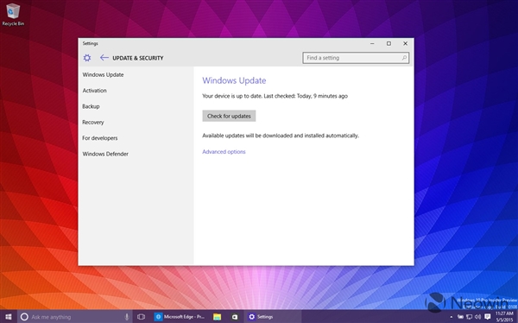This screenshot has width=518, height=323.
Task: Open the volume tray icon
Action: [477, 317]
